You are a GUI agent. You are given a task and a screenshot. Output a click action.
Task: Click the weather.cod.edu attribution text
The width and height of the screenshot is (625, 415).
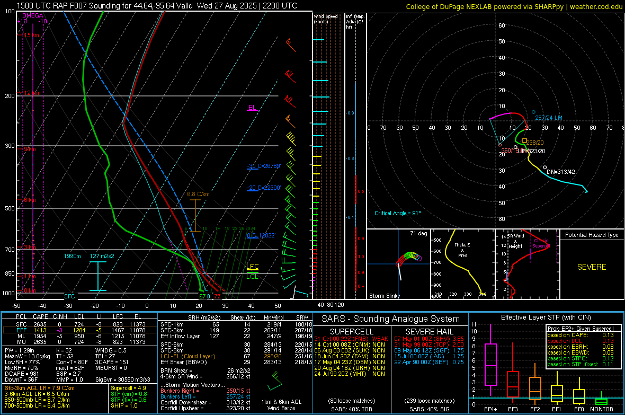pos(596,6)
